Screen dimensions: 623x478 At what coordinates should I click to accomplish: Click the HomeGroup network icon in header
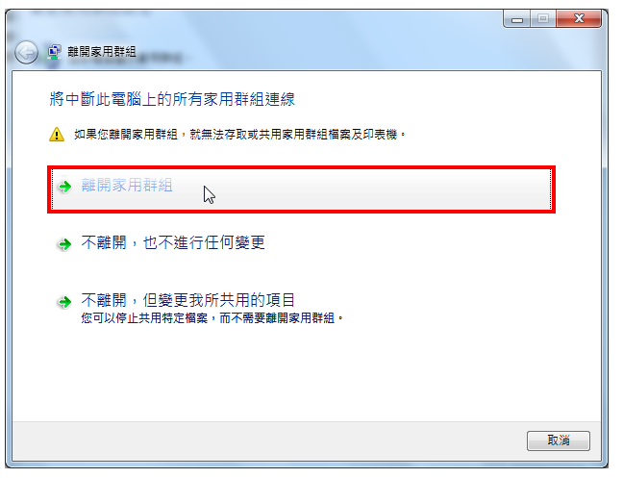coord(54,52)
